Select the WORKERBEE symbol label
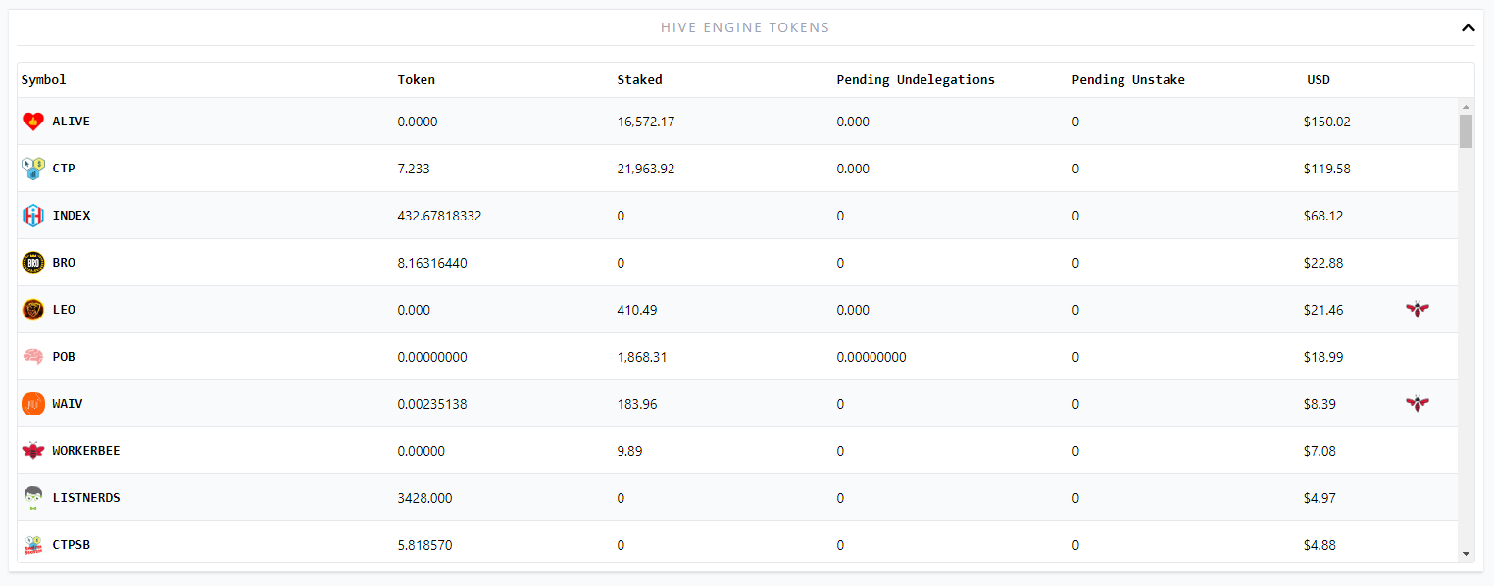Image resolution: width=1494 pixels, height=586 pixels. 86,451
